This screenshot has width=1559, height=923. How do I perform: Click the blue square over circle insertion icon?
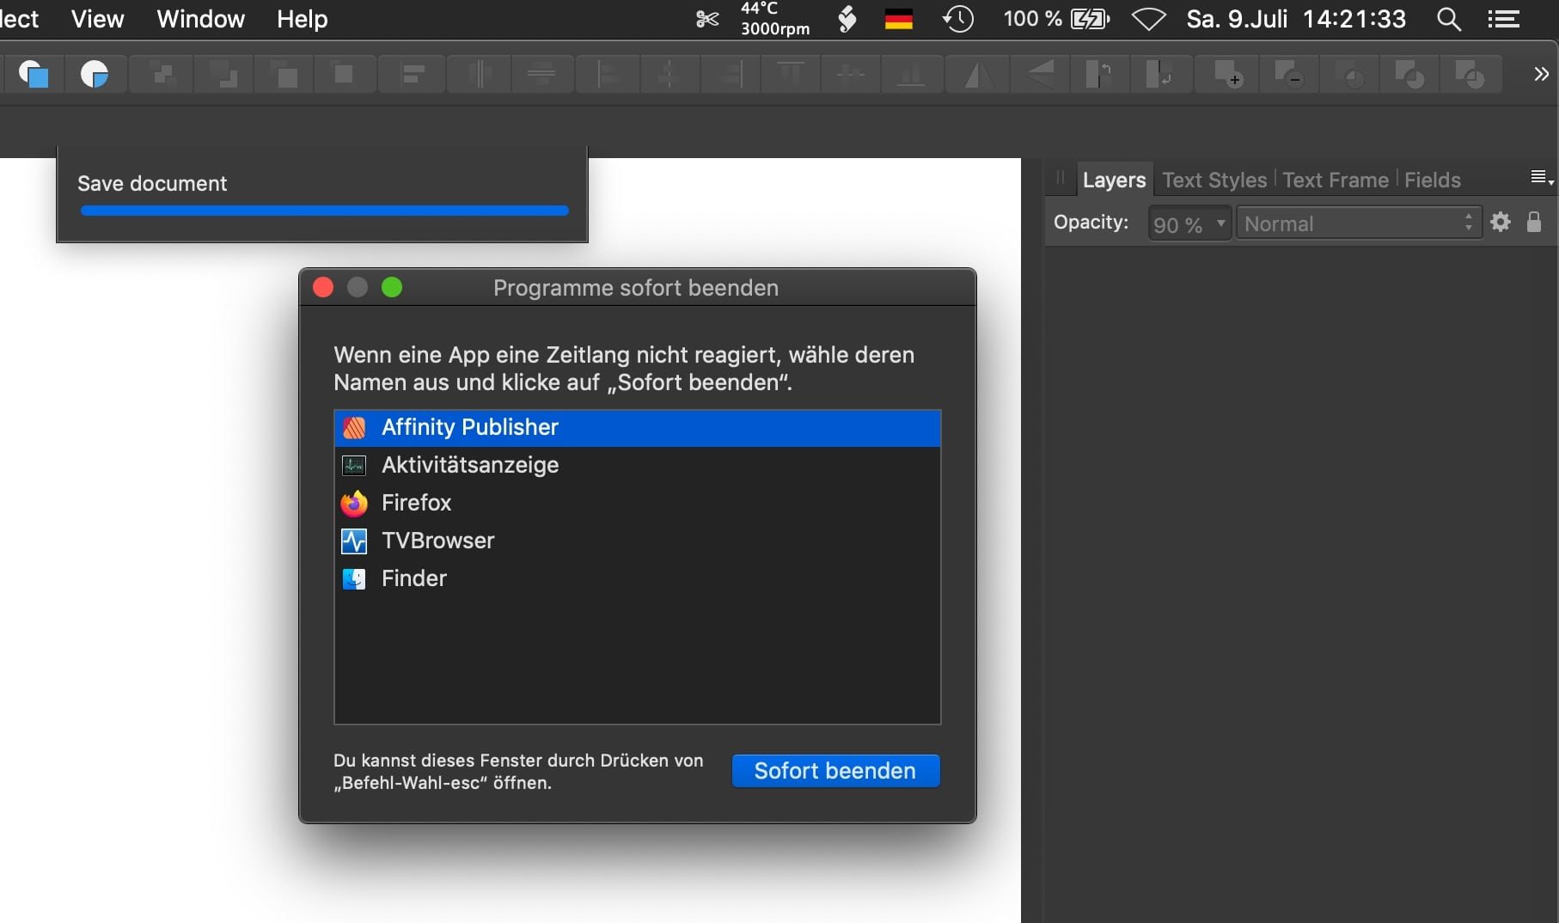[34, 75]
